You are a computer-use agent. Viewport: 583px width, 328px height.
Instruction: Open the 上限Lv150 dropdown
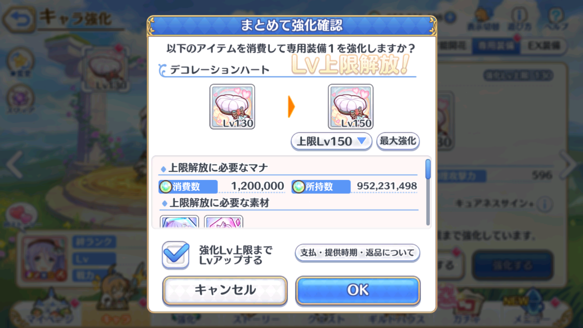point(331,141)
